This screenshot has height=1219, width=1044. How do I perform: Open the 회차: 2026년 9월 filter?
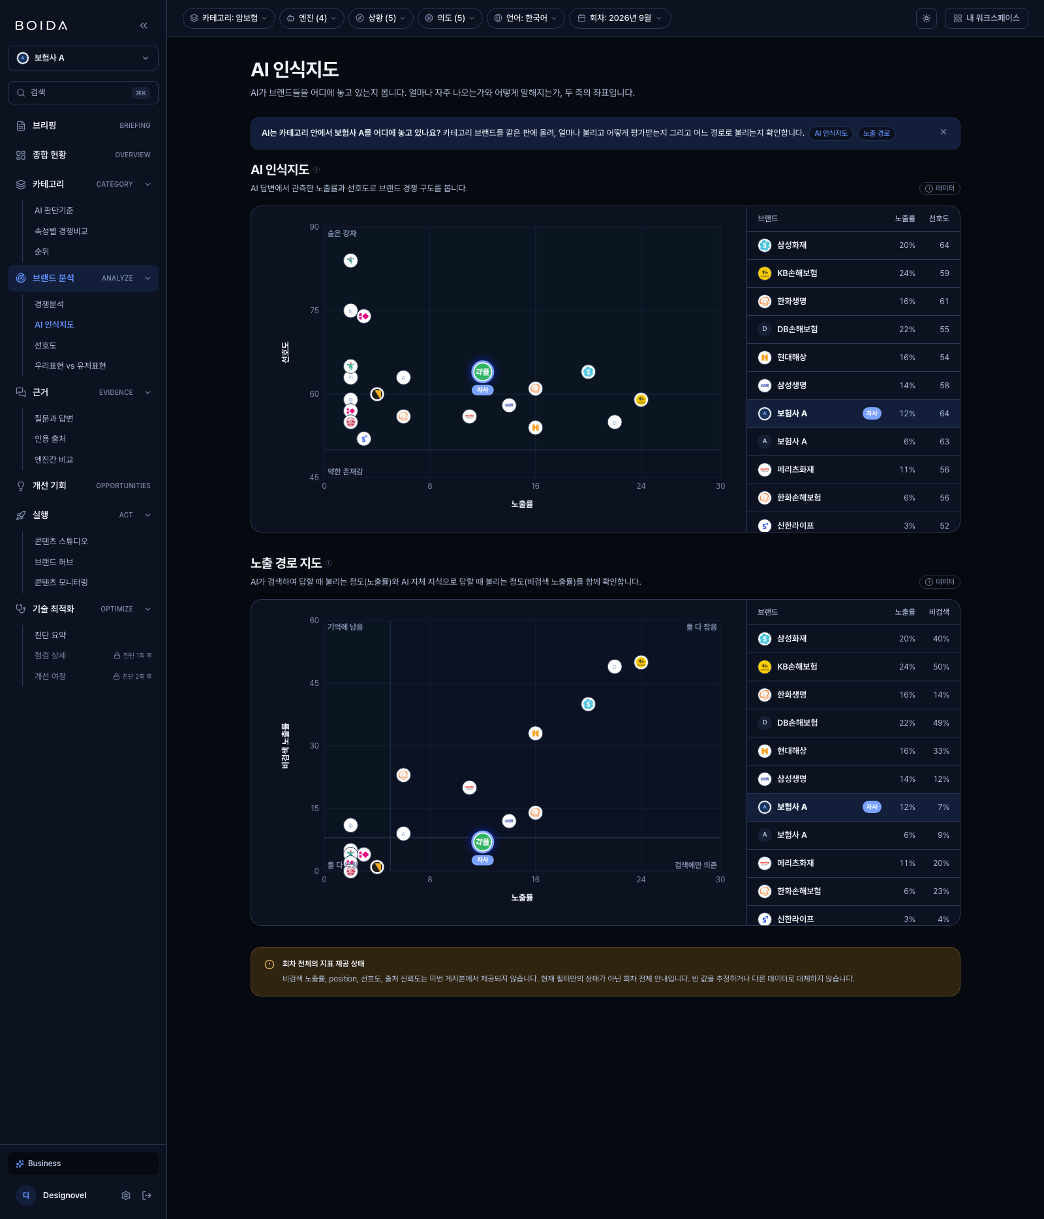coord(620,18)
